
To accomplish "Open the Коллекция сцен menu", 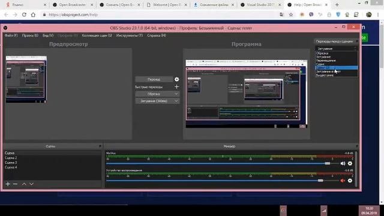I will click(97, 35).
